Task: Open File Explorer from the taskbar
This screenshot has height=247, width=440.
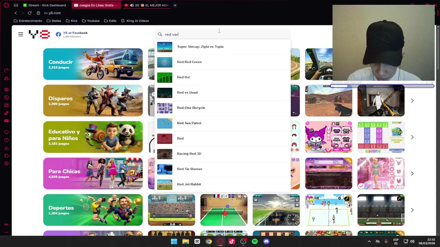Action: pos(186,242)
